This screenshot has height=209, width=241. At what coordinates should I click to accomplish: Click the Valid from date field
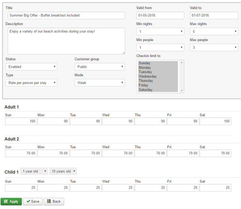point(160,15)
